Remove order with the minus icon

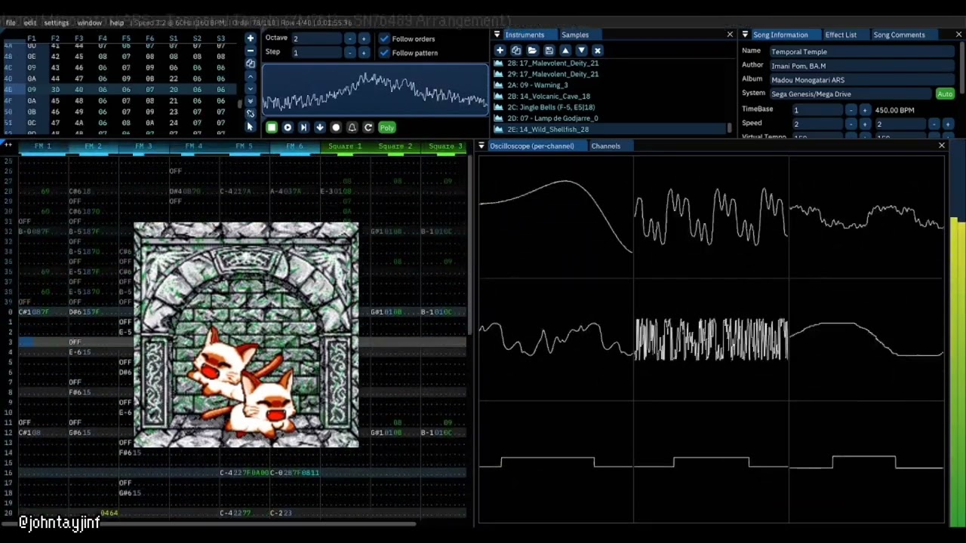tap(251, 51)
